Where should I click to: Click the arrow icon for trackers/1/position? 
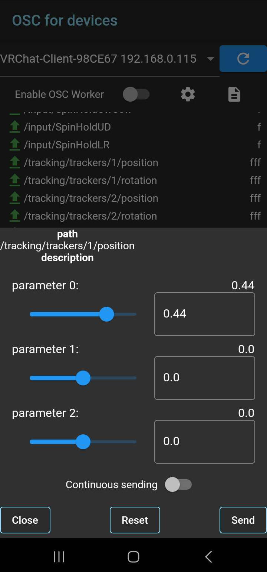[14, 163]
